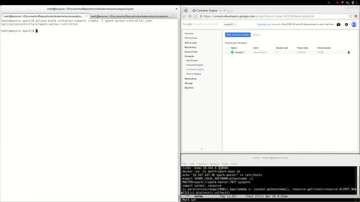
Task: Open the feedback chat bubble icon
Action: pos(339,24)
